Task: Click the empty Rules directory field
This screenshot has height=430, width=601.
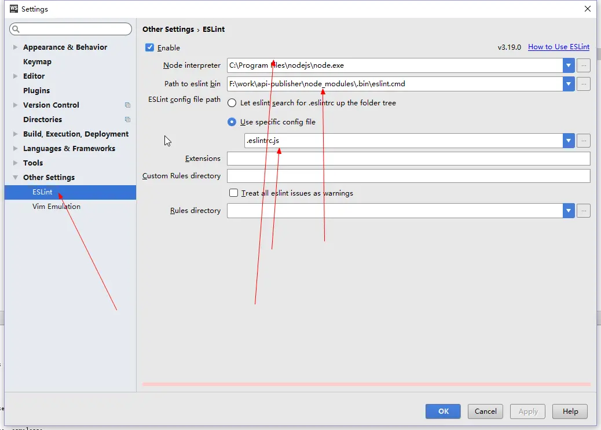Action: pos(395,211)
